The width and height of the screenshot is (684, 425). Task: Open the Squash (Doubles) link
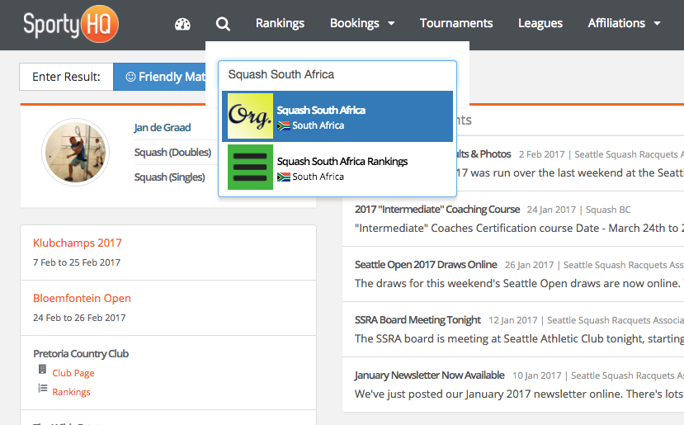tap(172, 153)
